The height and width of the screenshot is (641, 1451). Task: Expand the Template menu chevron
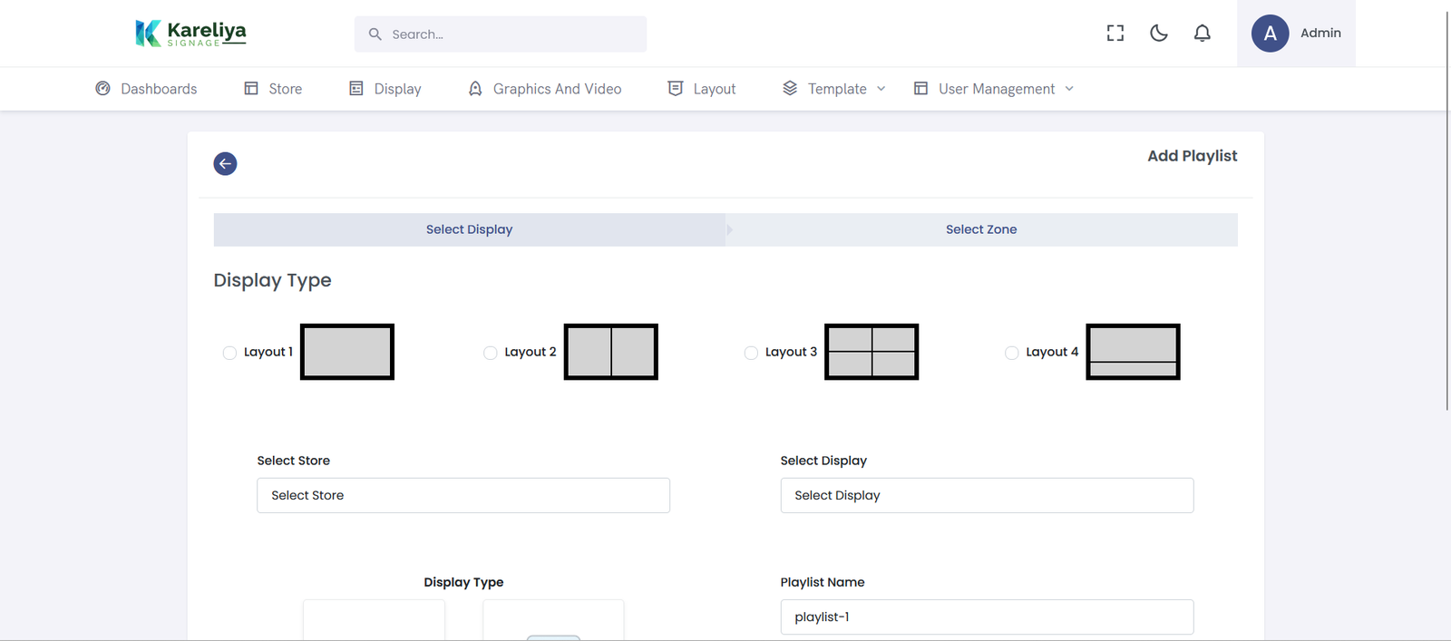coord(881,88)
